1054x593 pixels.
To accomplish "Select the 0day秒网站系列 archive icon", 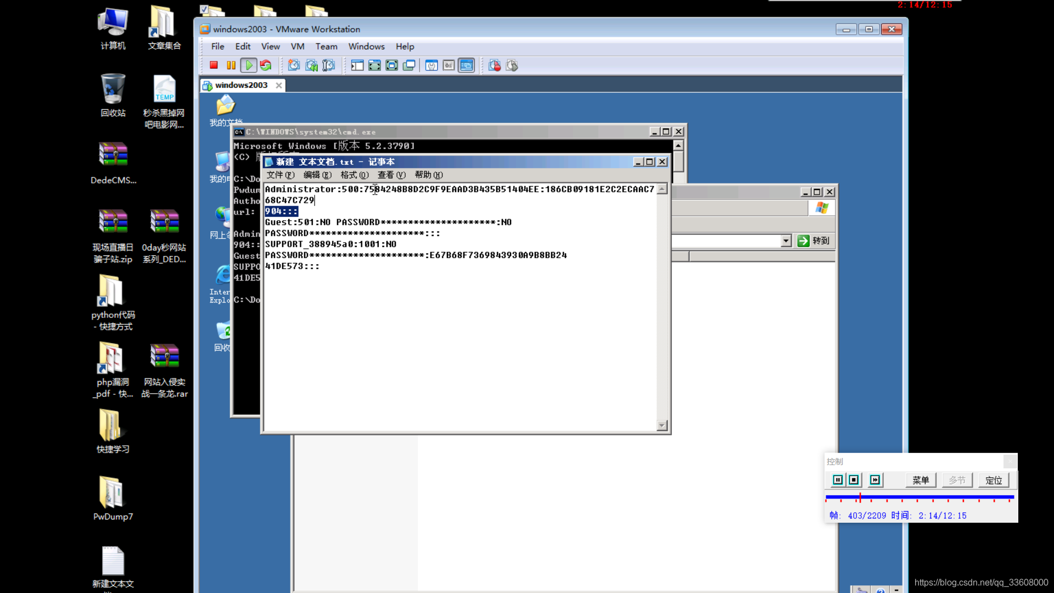I will coord(164,236).
